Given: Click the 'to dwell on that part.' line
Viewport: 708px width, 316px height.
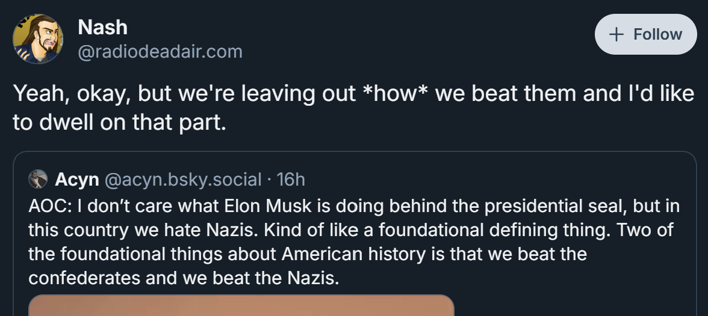Looking at the screenshot, I should 119,122.
